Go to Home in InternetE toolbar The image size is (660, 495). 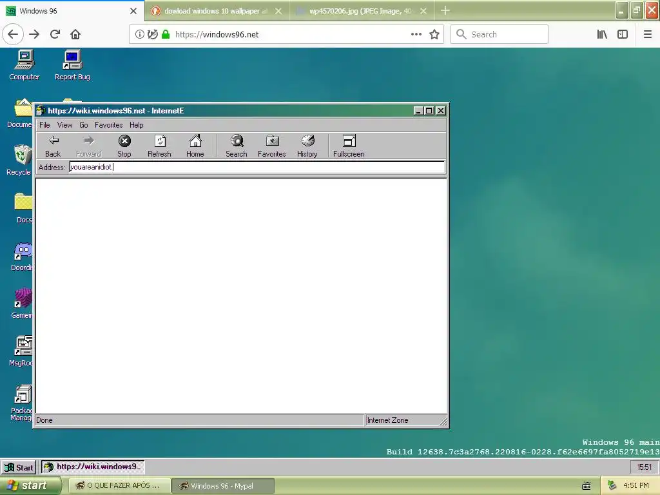pos(195,146)
